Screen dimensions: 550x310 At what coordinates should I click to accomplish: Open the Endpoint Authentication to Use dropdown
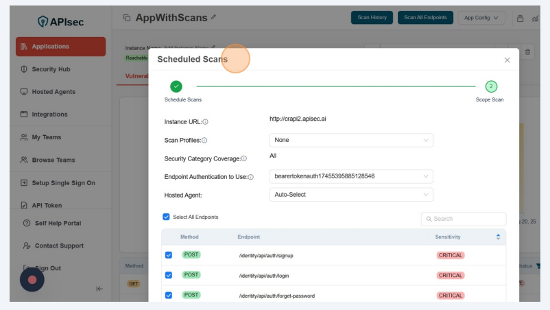(x=350, y=176)
